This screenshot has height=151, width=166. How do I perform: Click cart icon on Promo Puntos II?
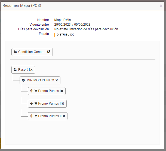pos(36,103)
